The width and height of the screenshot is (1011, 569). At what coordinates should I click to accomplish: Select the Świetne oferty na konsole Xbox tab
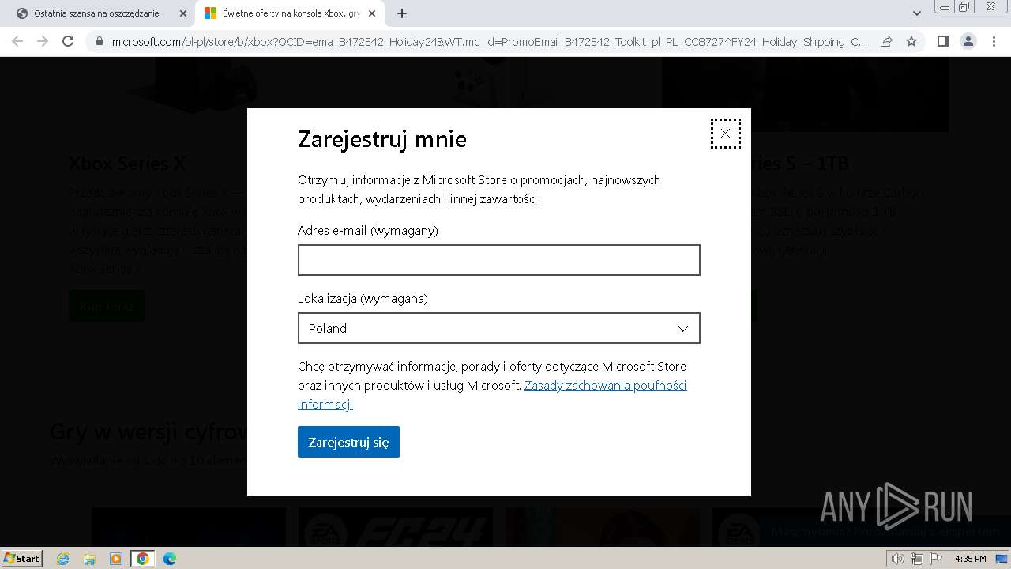(291, 13)
